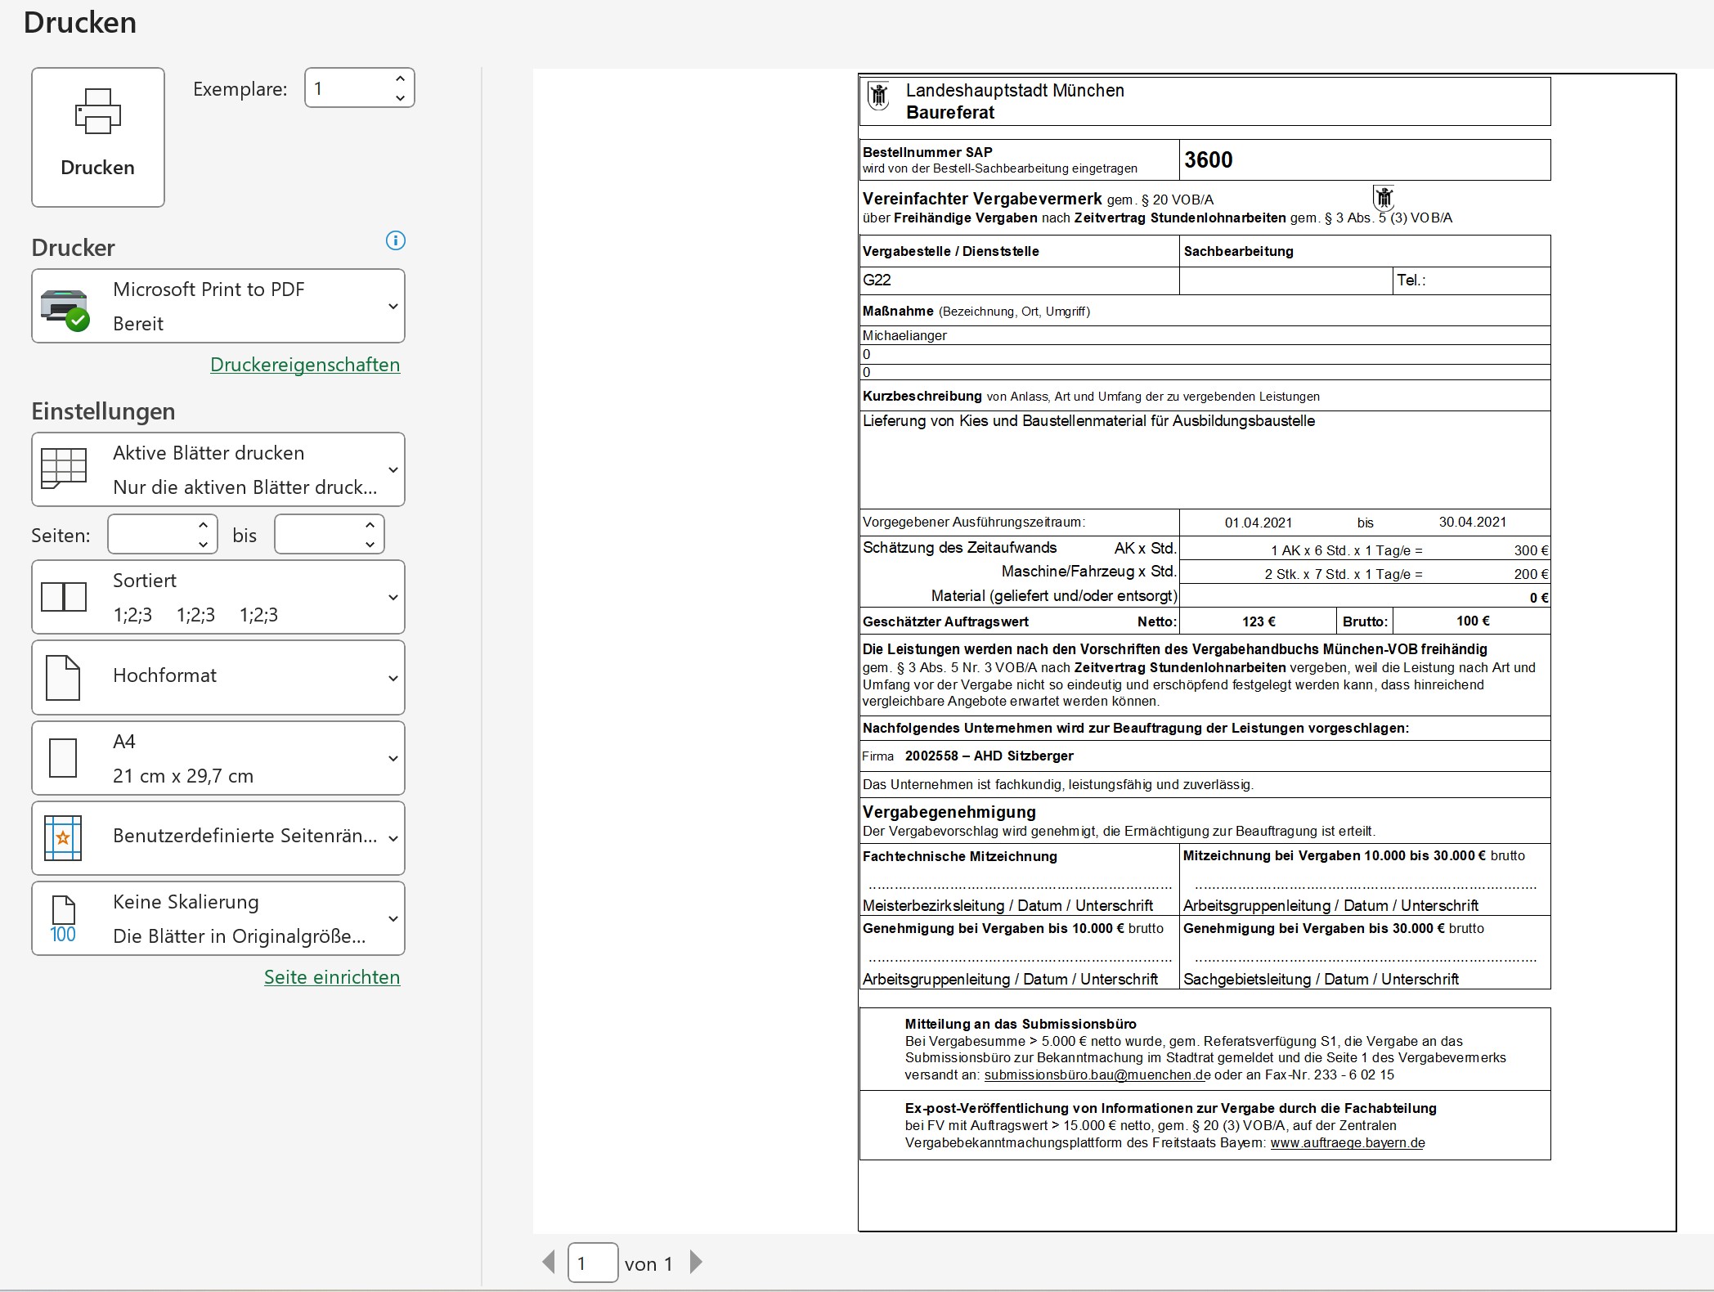Image resolution: width=1714 pixels, height=1292 pixels.
Task: Open the Seite einrichten link
Action: pos(332,977)
